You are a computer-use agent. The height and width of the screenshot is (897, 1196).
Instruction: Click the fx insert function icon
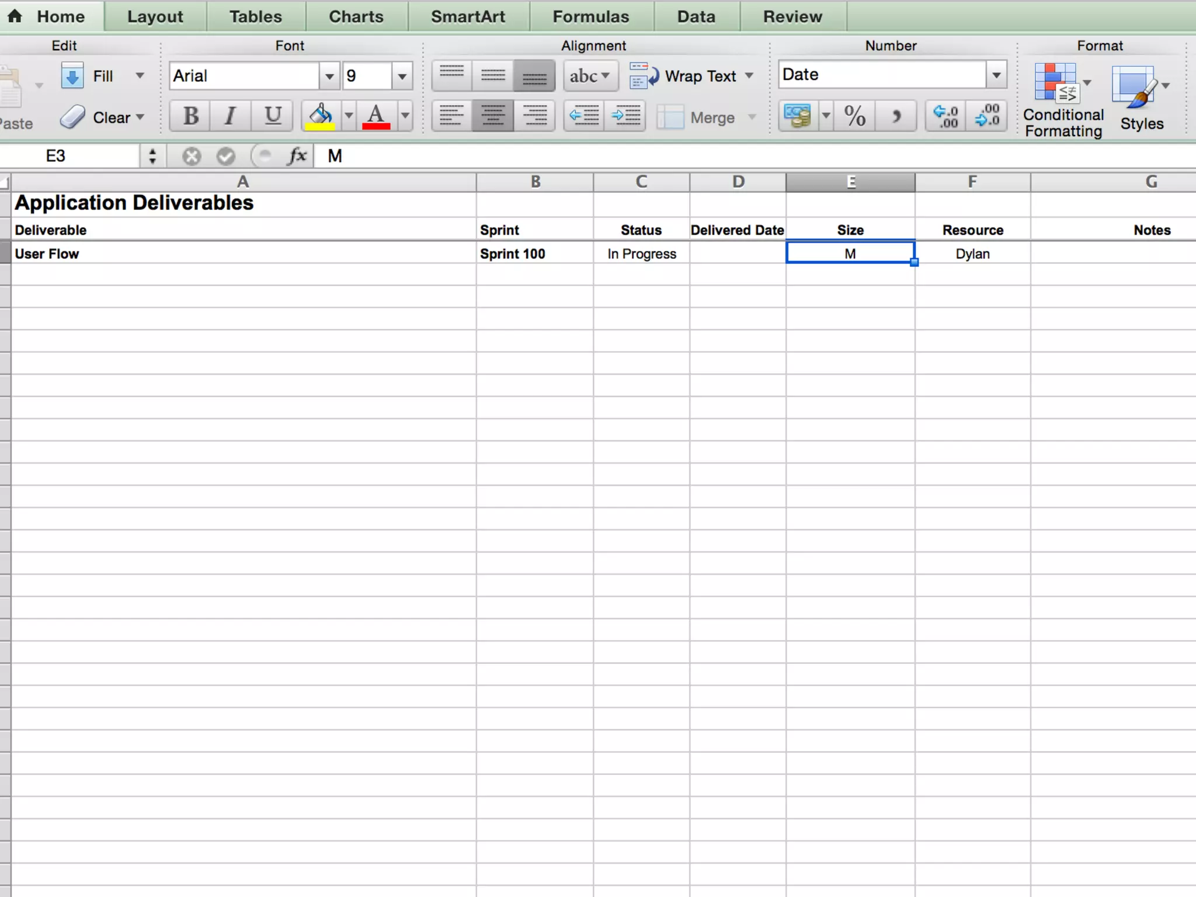tap(297, 156)
